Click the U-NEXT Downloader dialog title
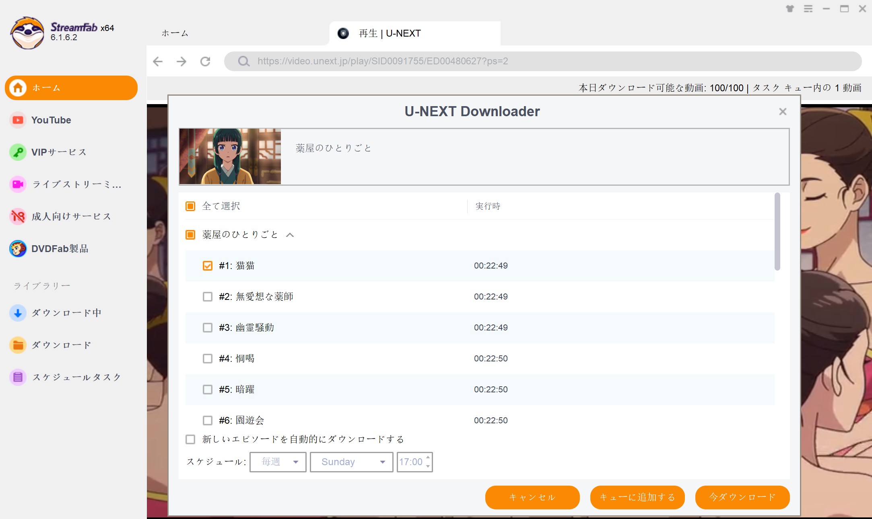 [x=472, y=111]
